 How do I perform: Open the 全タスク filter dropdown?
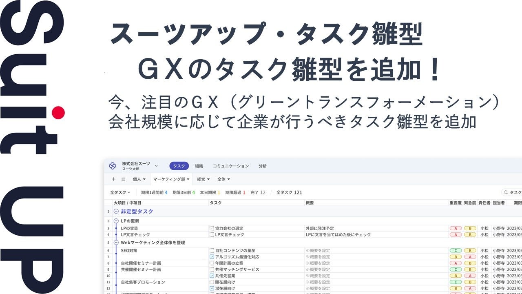click(120, 192)
